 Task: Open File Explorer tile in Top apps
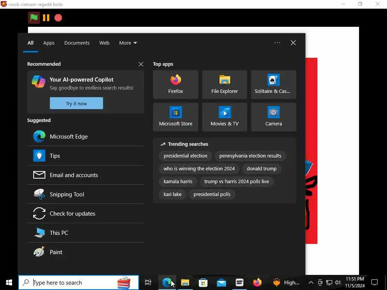[x=224, y=85]
